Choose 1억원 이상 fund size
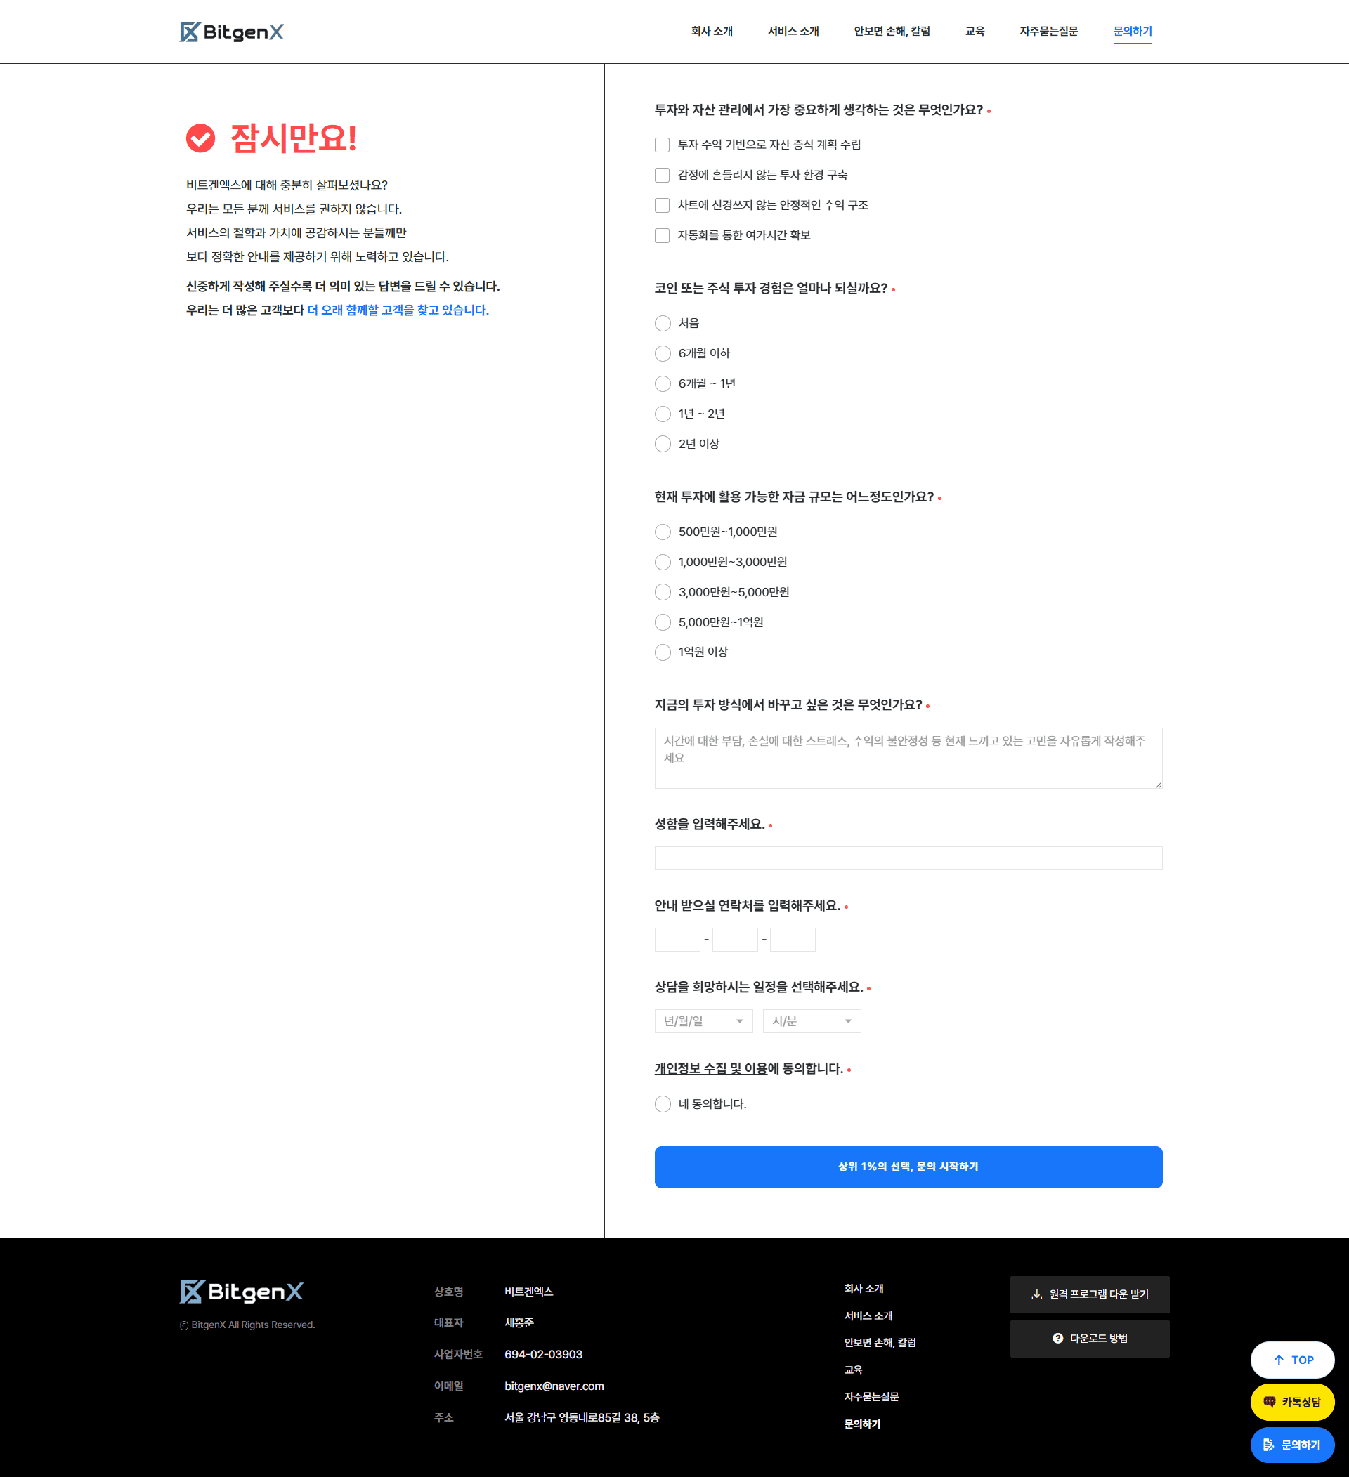This screenshot has width=1349, height=1477. (x=663, y=652)
